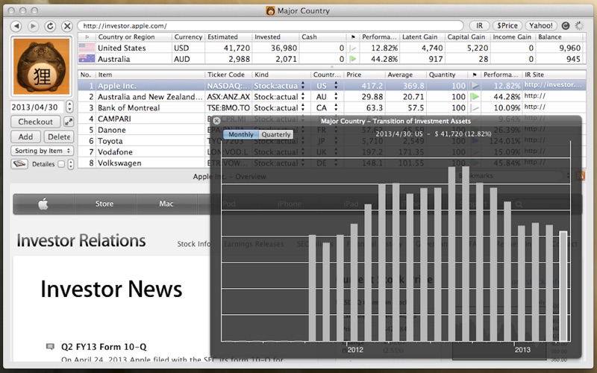
Task: Open Country dropdown for Bank of Montreal
Action: point(336,107)
